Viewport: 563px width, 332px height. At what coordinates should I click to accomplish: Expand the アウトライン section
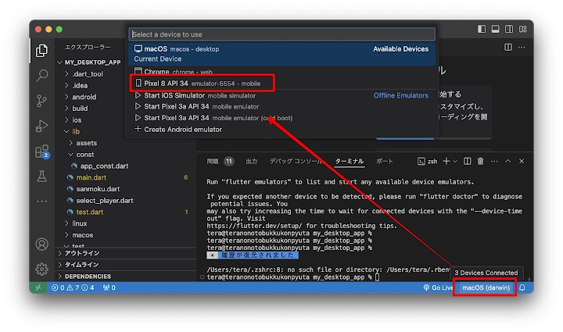[125, 253]
